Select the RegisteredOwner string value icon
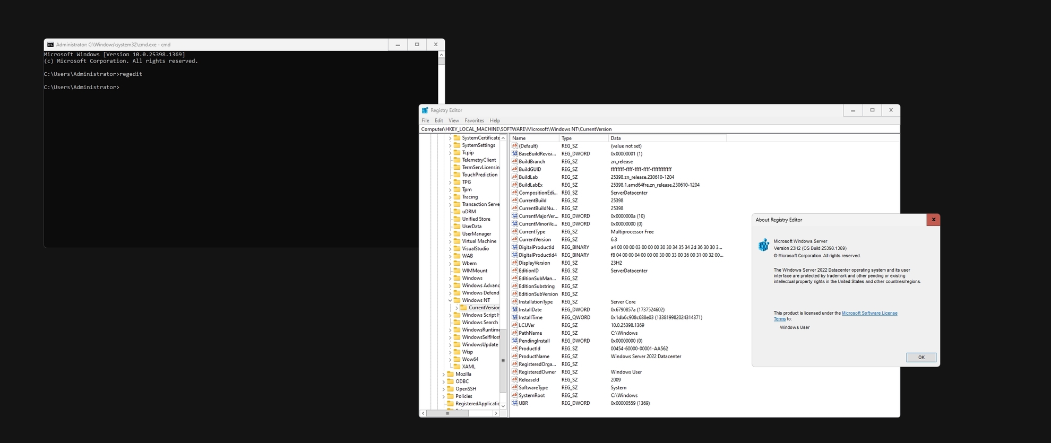The height and width of the screenshot is (443, 1051). [x=514, y=372]
